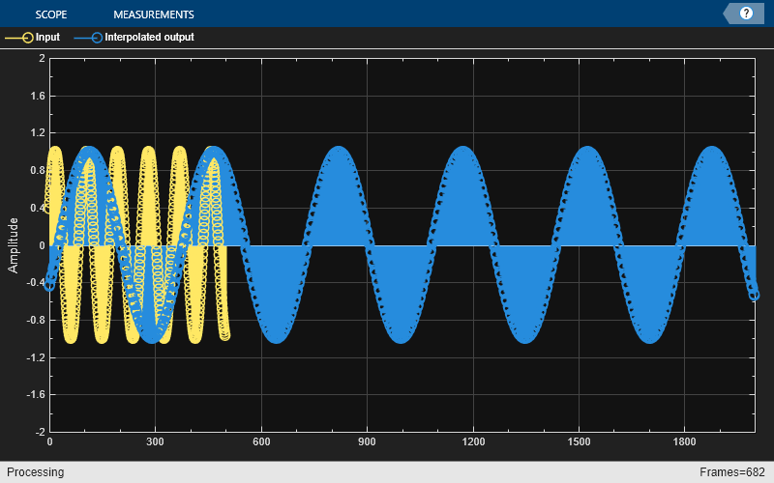Click the yellow Input legend marker icon
Image resolution: width=774 pixels, height=483 pixels.
pos(19,38)
